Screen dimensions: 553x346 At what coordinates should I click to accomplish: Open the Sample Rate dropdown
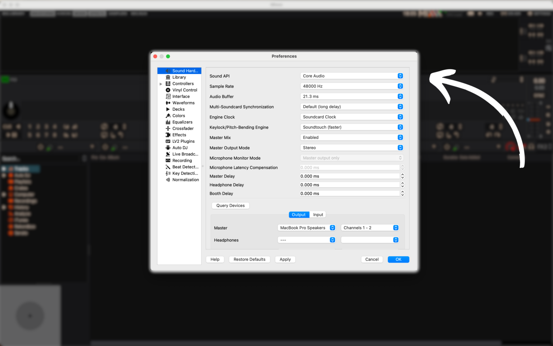pyautogui.click(x=351, y=86)
